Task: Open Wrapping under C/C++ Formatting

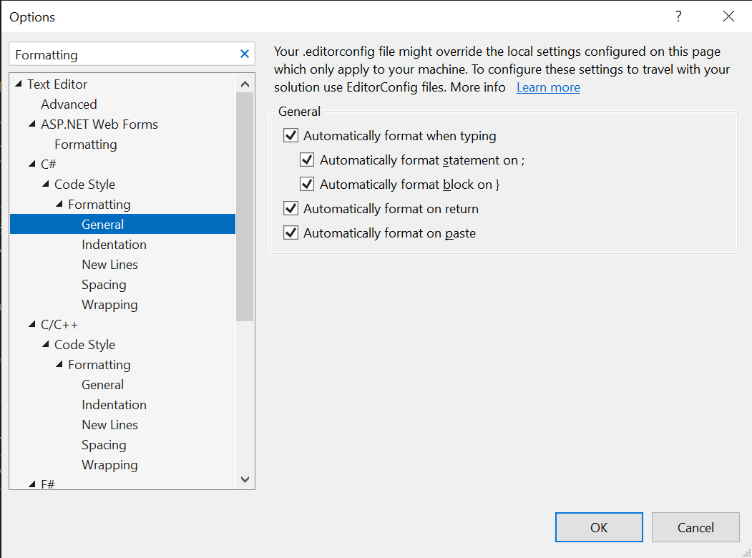Action: click(x=109, y=465)
